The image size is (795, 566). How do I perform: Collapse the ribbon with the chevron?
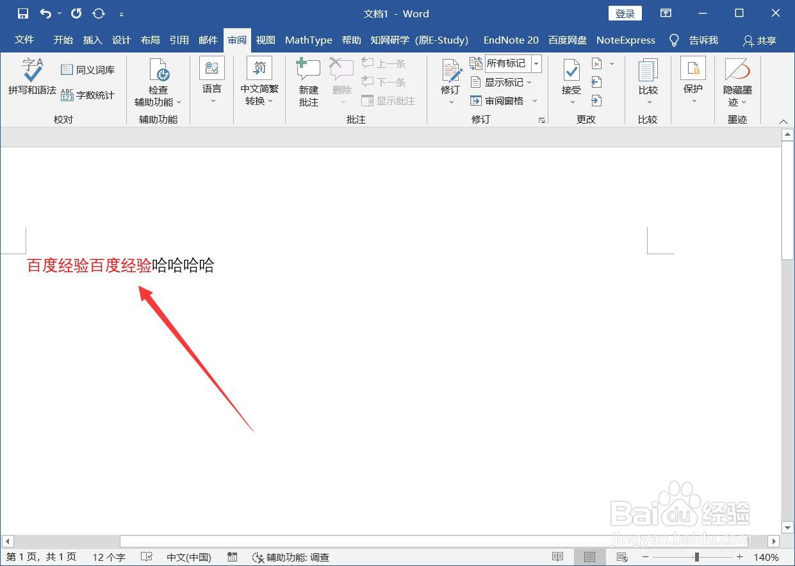coord(783,121)
